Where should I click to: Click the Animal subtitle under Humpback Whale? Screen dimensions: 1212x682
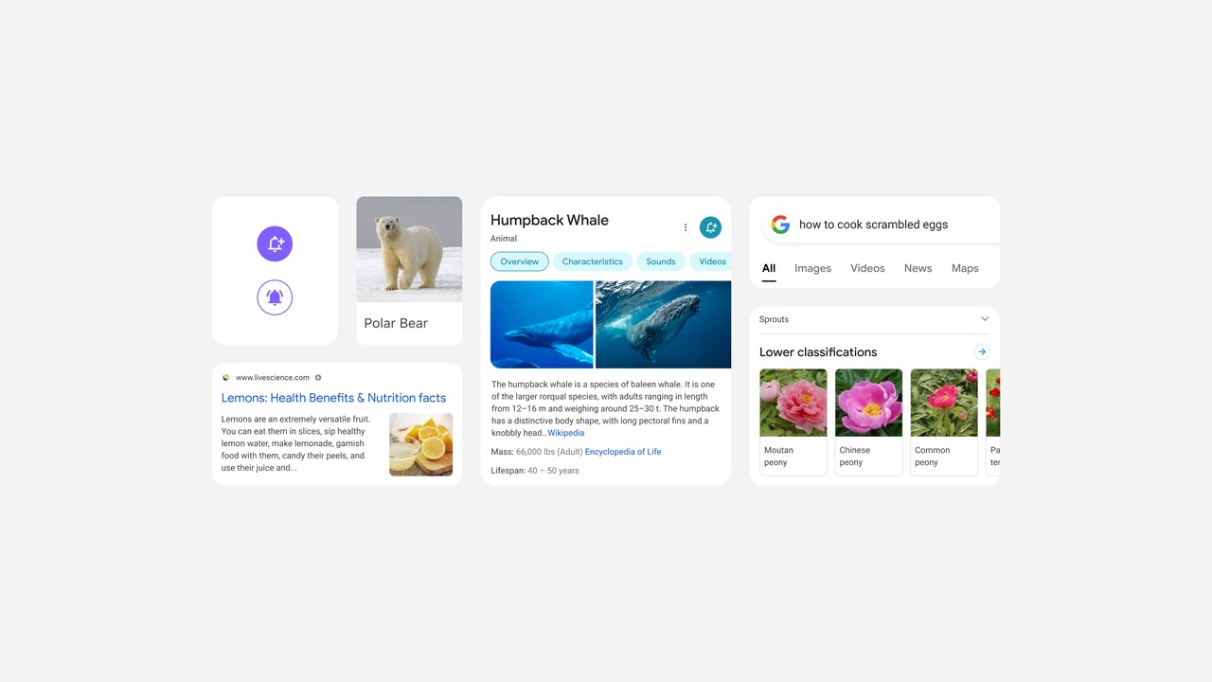504,239
